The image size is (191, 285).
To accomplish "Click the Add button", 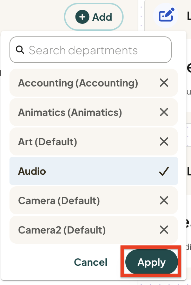I will coord(94,17).
